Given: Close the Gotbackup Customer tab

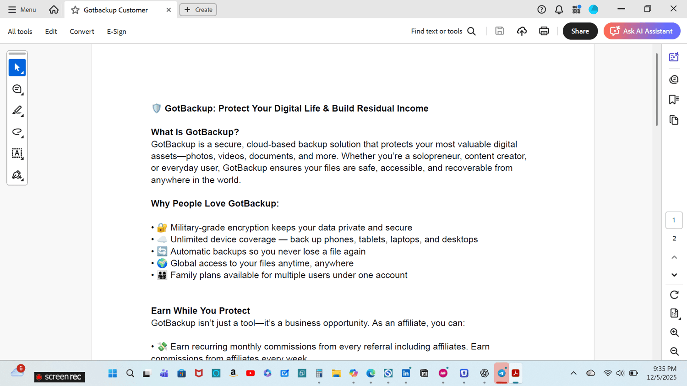Looking at the screenshot, I should (x=169, y=10).
